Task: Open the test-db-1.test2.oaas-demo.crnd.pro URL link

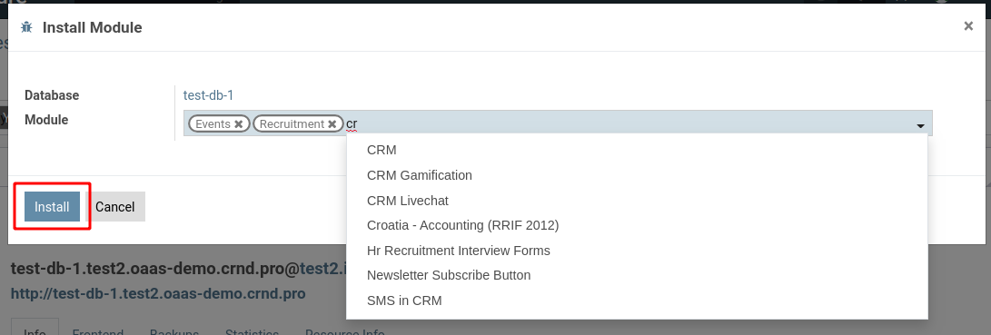Action: tap(158, 294)
